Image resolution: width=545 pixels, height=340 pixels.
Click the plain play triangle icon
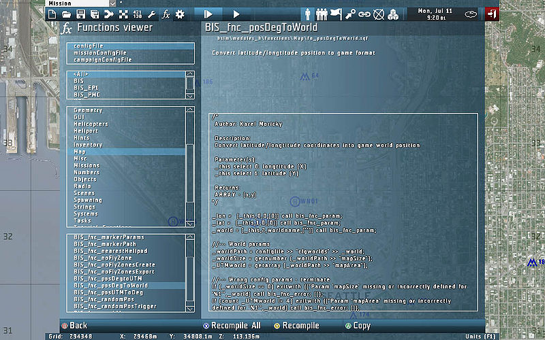(236, 14)
